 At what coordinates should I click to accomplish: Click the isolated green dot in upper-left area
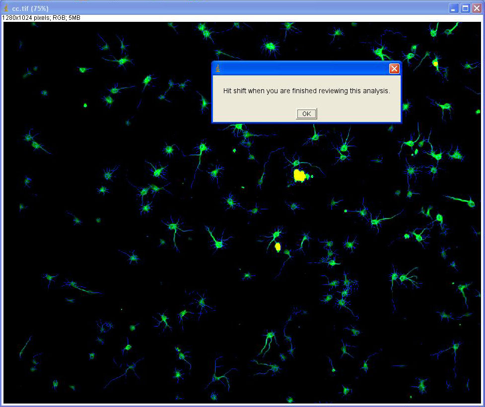coord(85,105)
